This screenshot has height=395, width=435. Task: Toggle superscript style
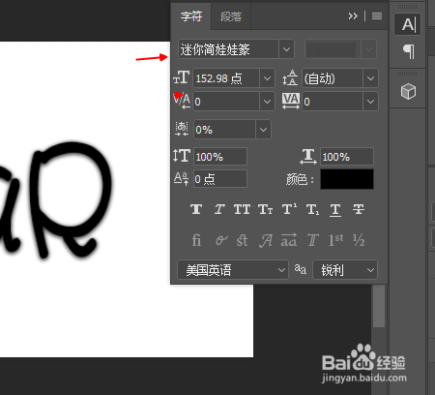[289, 209]
